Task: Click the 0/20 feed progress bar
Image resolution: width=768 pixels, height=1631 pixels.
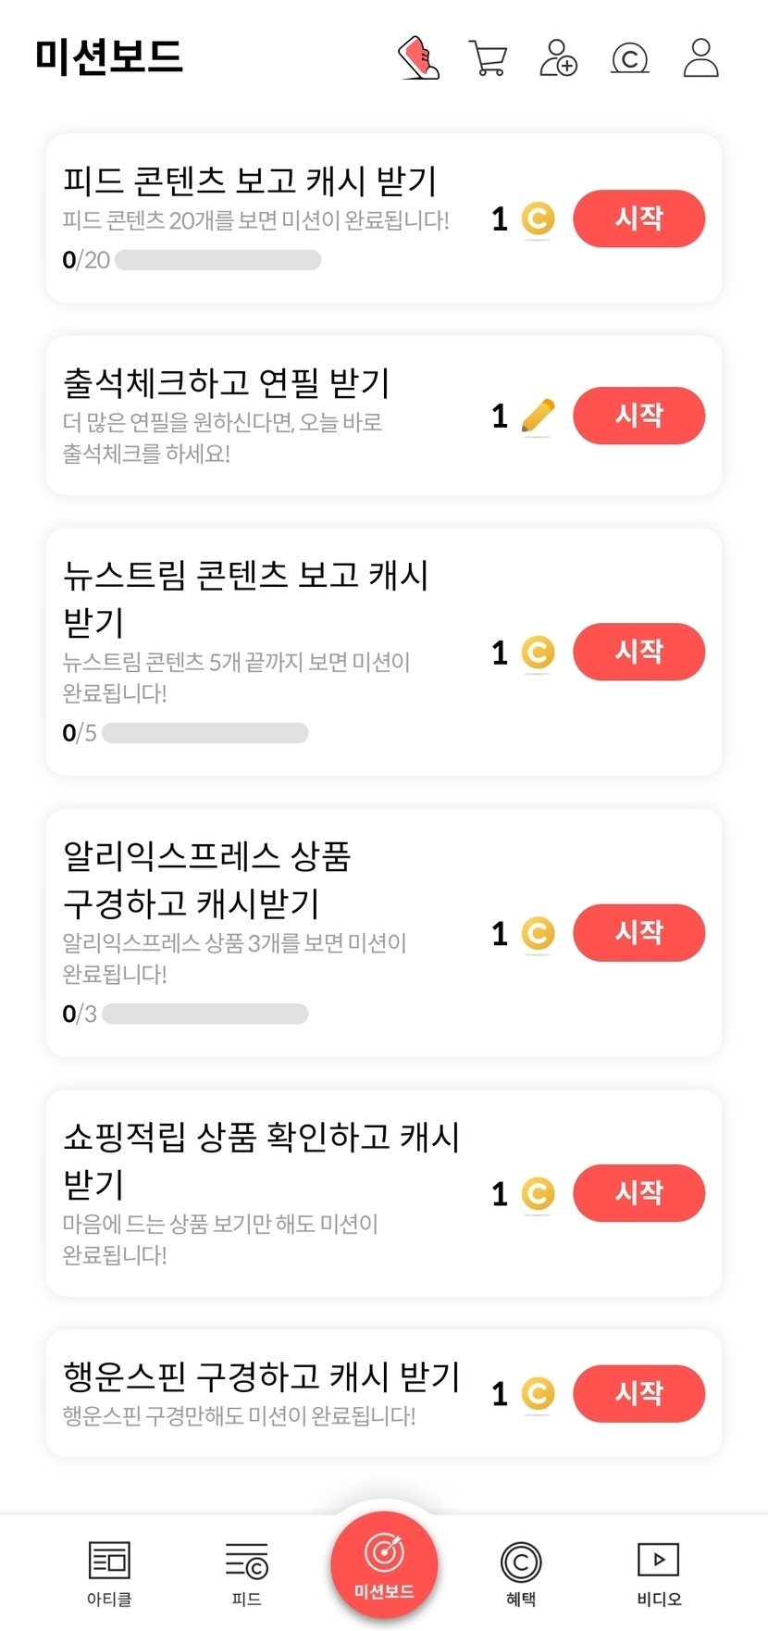Action: tap(217, 260)
